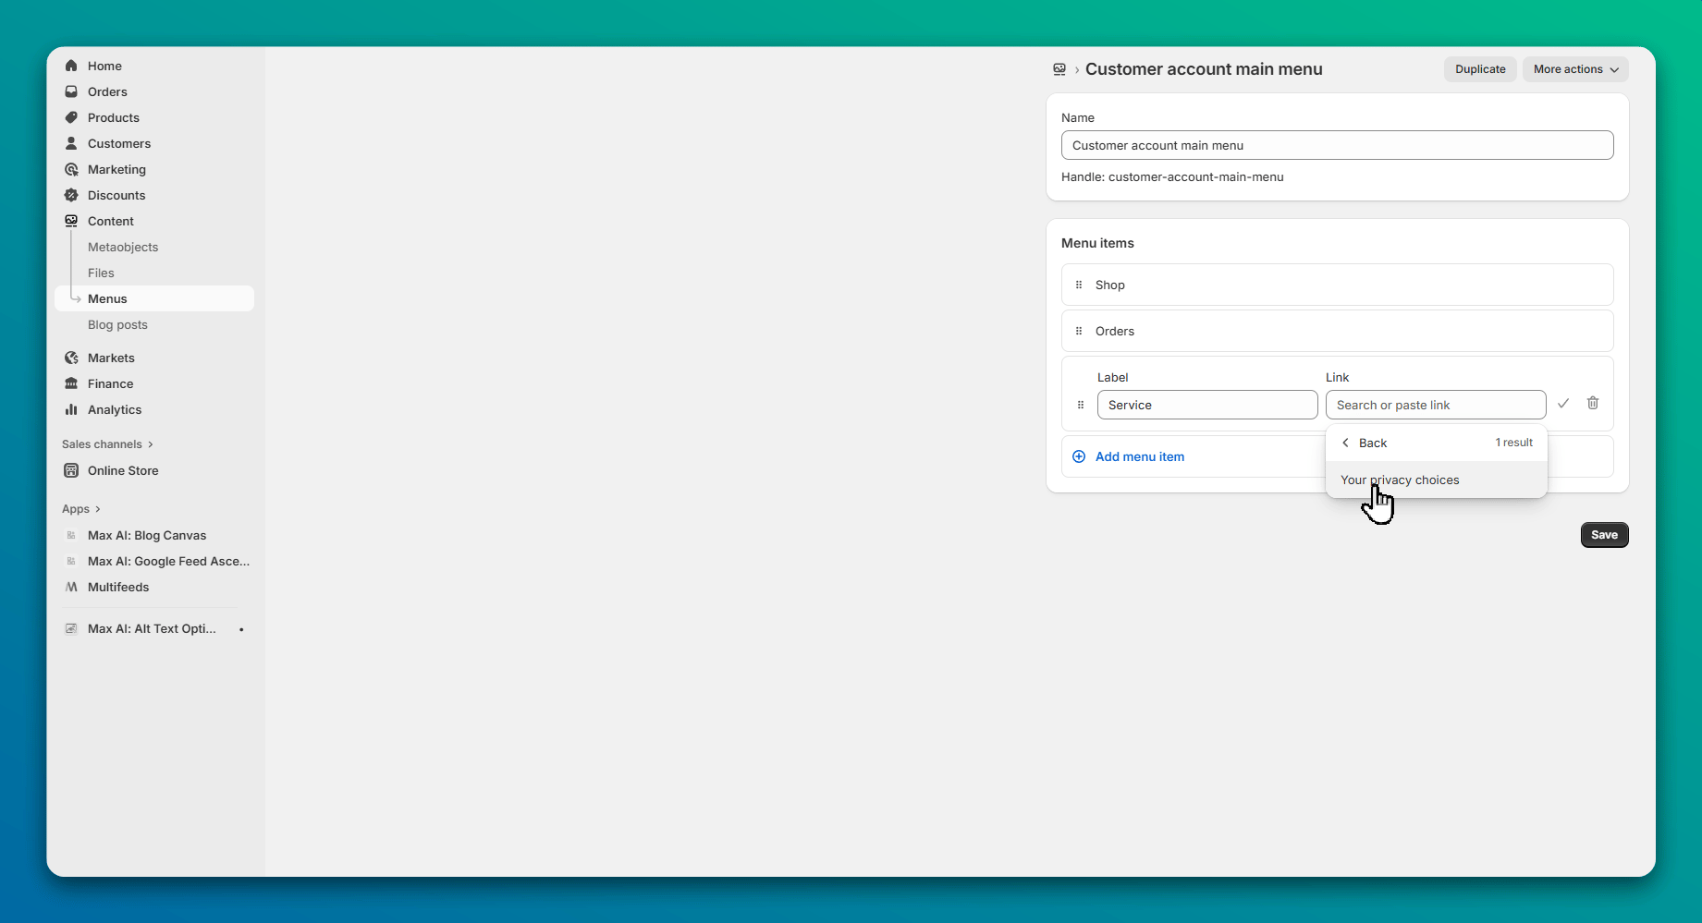Open Marketing via the megaphone icon
Image resolution: width=1702 pixels, height=923 pixels.
71,169
